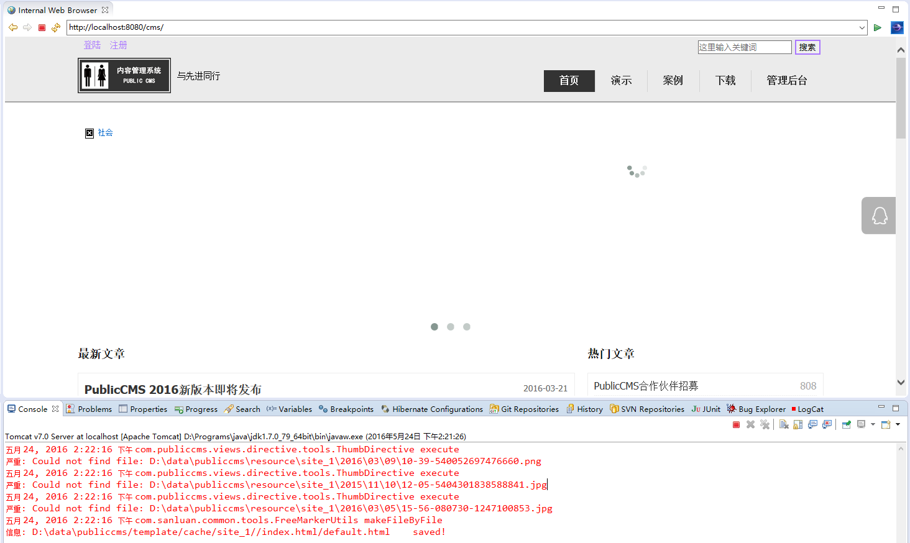Viewport: 910px width, 543px height.
Task: Click the browser Refresh icon
Action: click(x=55, y=27)
